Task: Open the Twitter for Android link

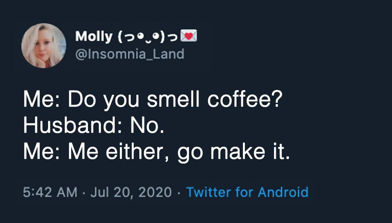Action: (247, 192)
